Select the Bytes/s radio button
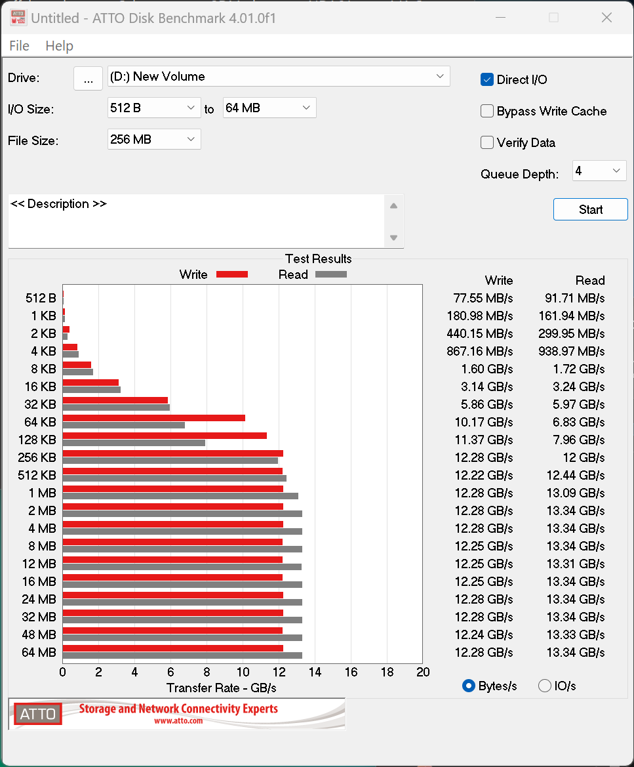The width and height of the screenshot is (634, 767). pyautogui.click(x=469, y=686)
